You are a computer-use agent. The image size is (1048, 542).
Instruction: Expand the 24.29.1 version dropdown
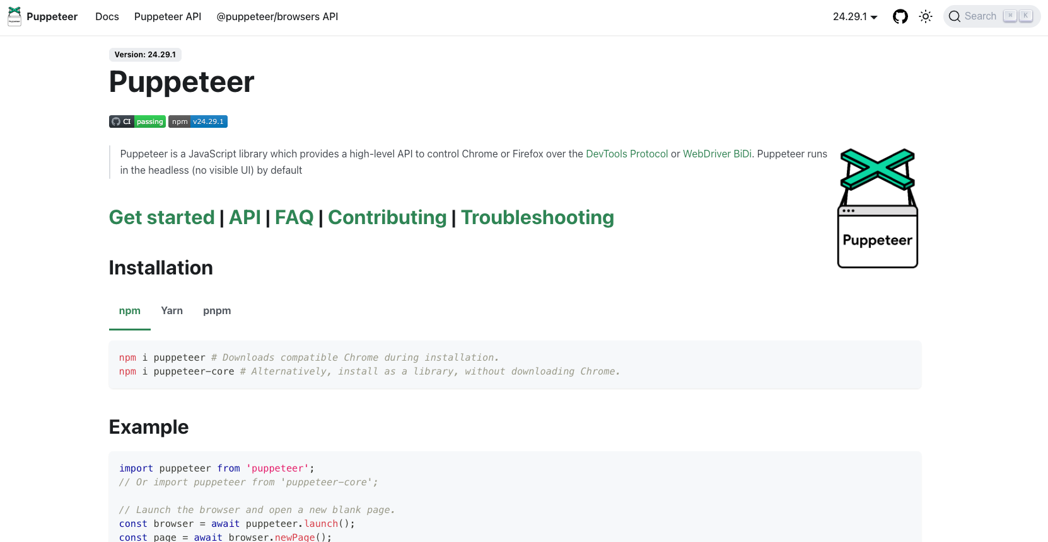click(x=854, y=17)
